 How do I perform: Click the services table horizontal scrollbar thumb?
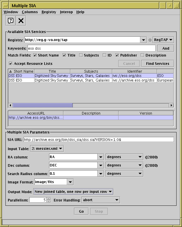[x=42, y=105]
